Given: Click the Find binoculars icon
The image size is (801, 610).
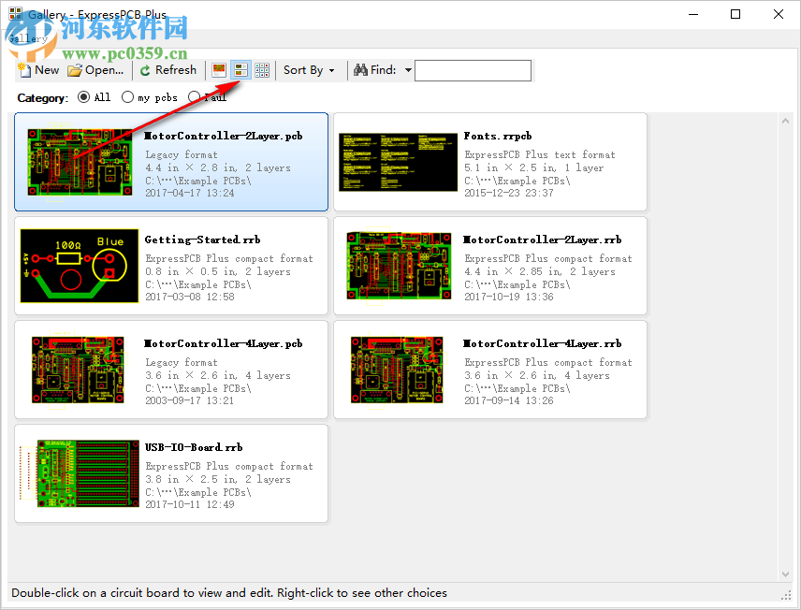Looking at the screenshot, I should 361,69.
